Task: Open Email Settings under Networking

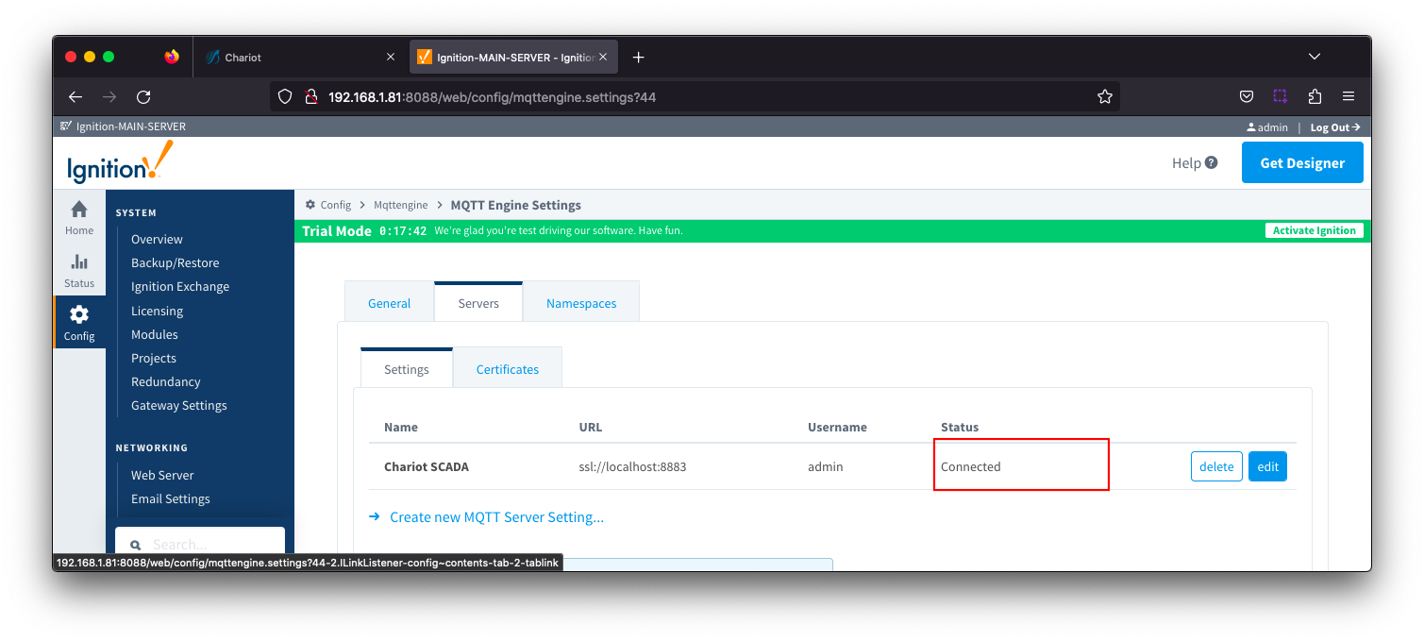Action: pyautogui.click(x=171, y=498)
